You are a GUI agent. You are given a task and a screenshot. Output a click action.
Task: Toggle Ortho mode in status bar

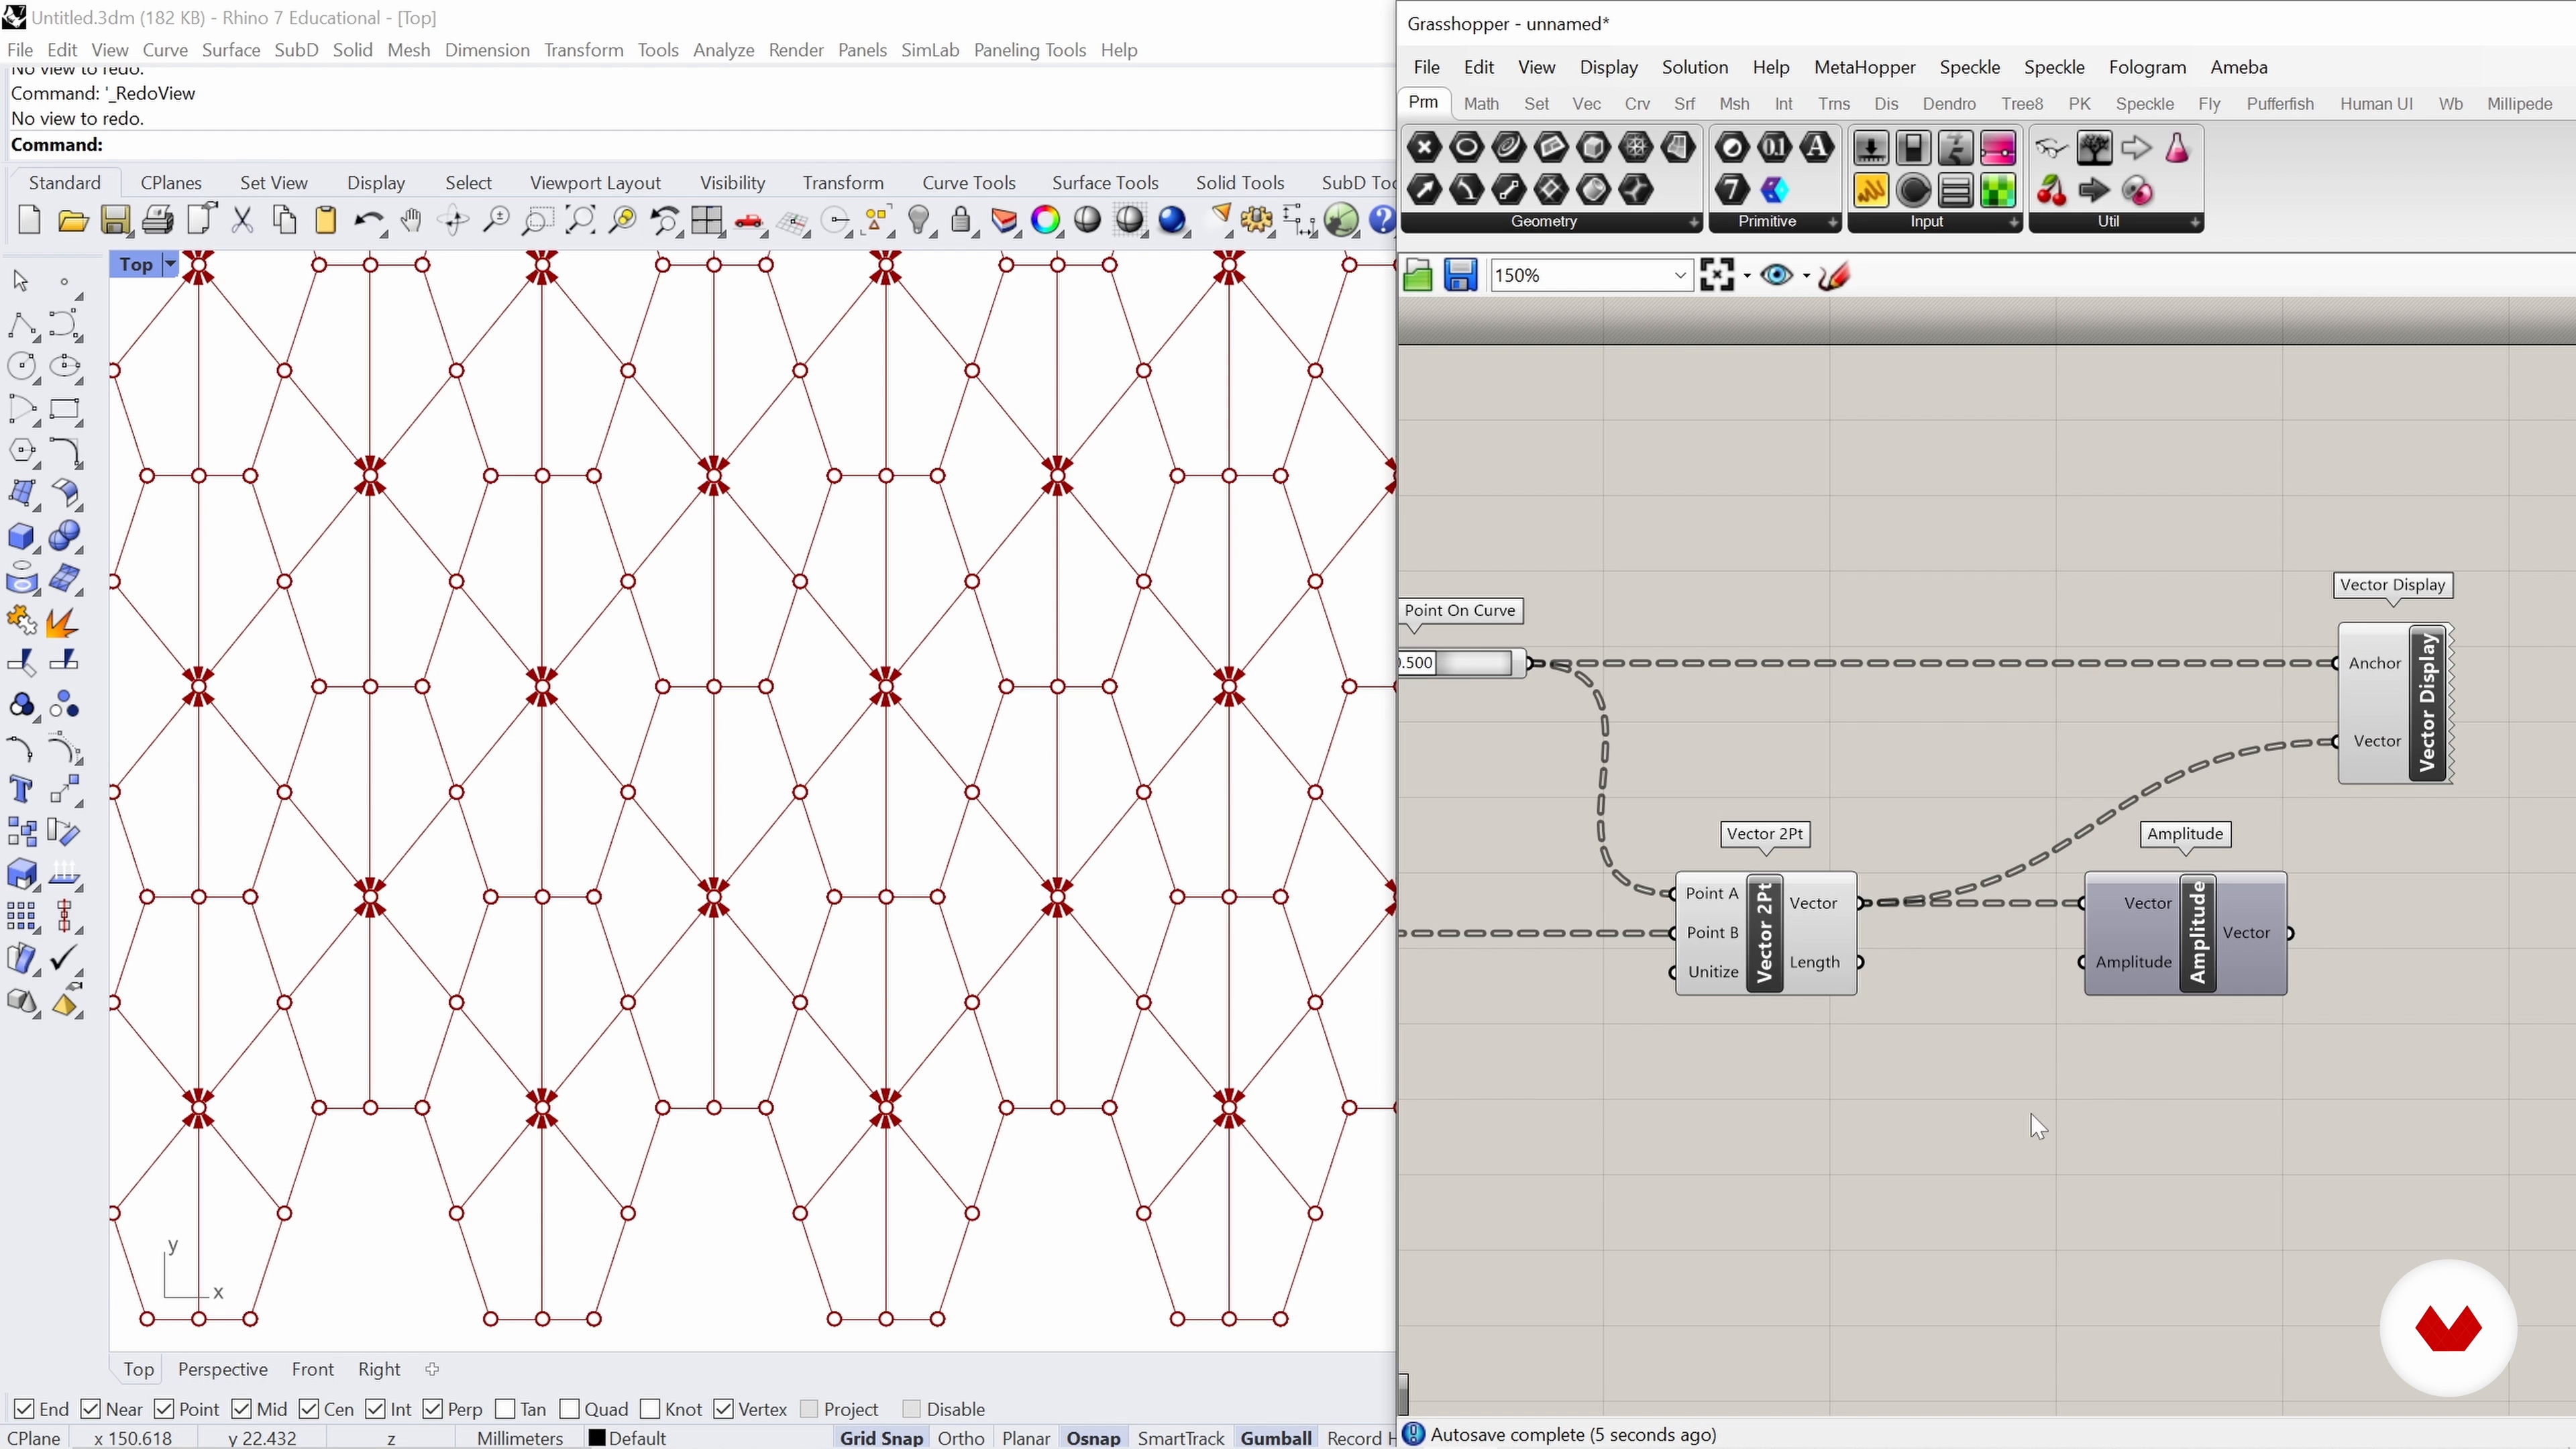click(961, 1438)
